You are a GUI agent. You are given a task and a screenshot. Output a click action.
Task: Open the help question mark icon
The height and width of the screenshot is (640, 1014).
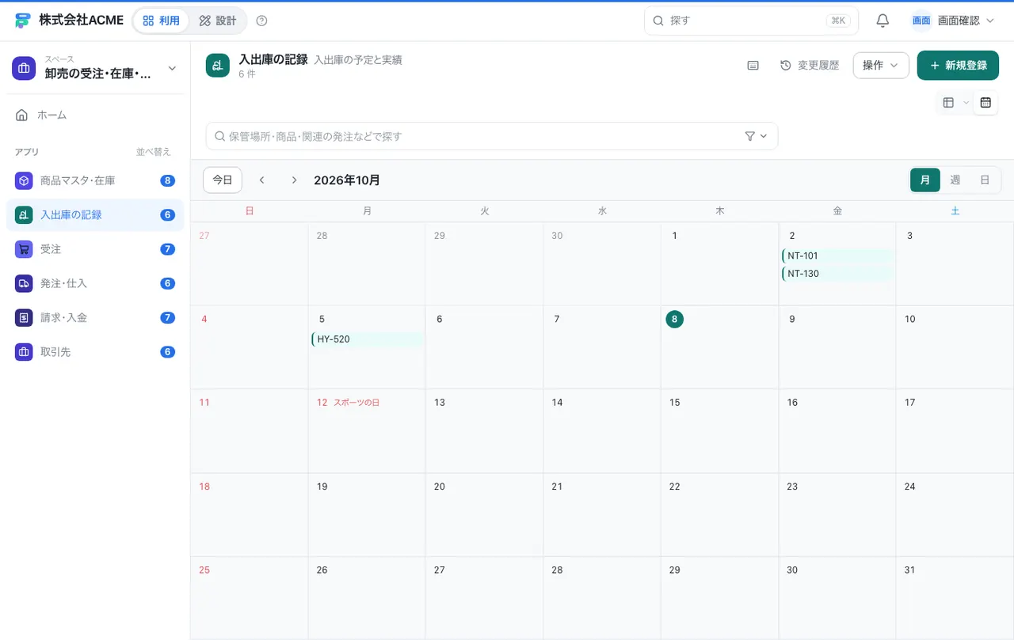point(262,21)
